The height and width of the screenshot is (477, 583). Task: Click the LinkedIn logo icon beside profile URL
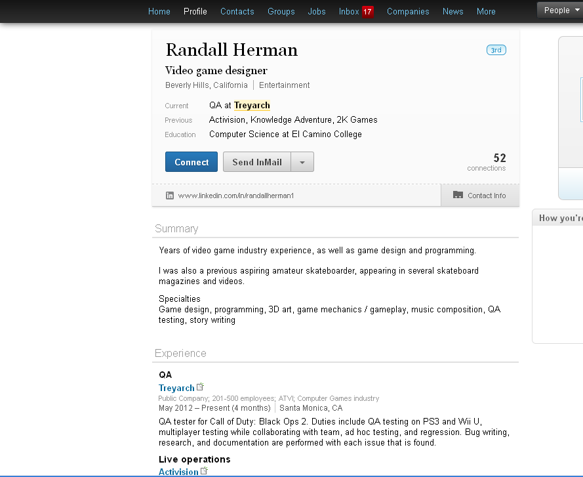click(x=170, y=196)
